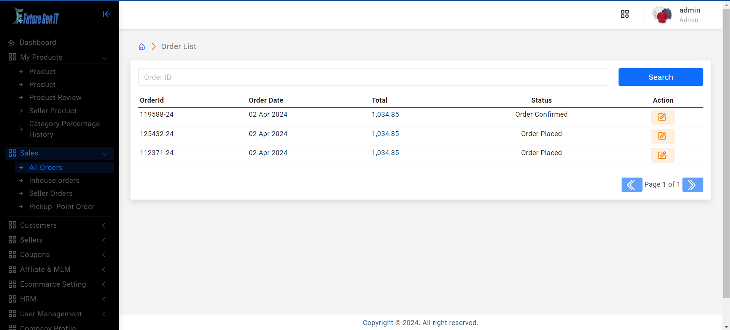Edit order 125432-24
The image size is (730, 330).
click(663, 136)
